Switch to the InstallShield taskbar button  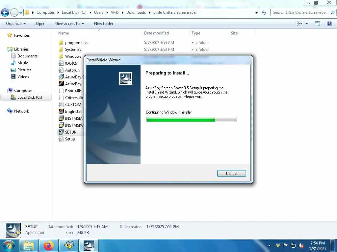tap(89, 245)
